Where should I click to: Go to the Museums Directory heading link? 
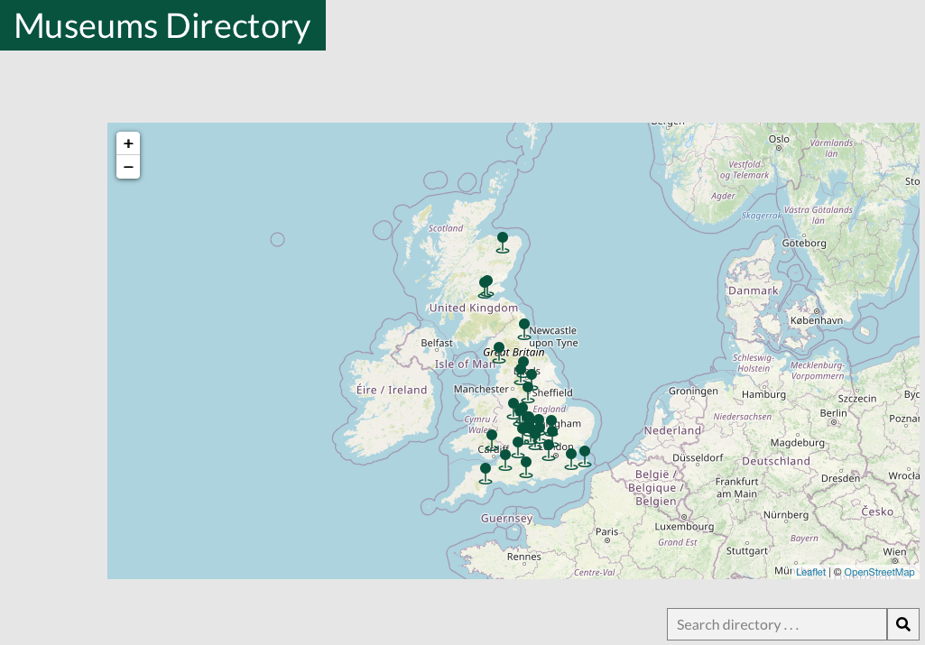click(162, 25)
